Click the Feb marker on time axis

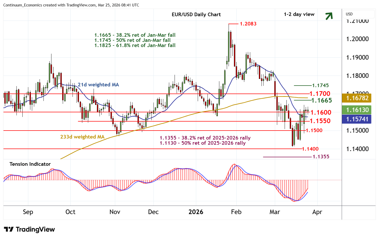236,212
